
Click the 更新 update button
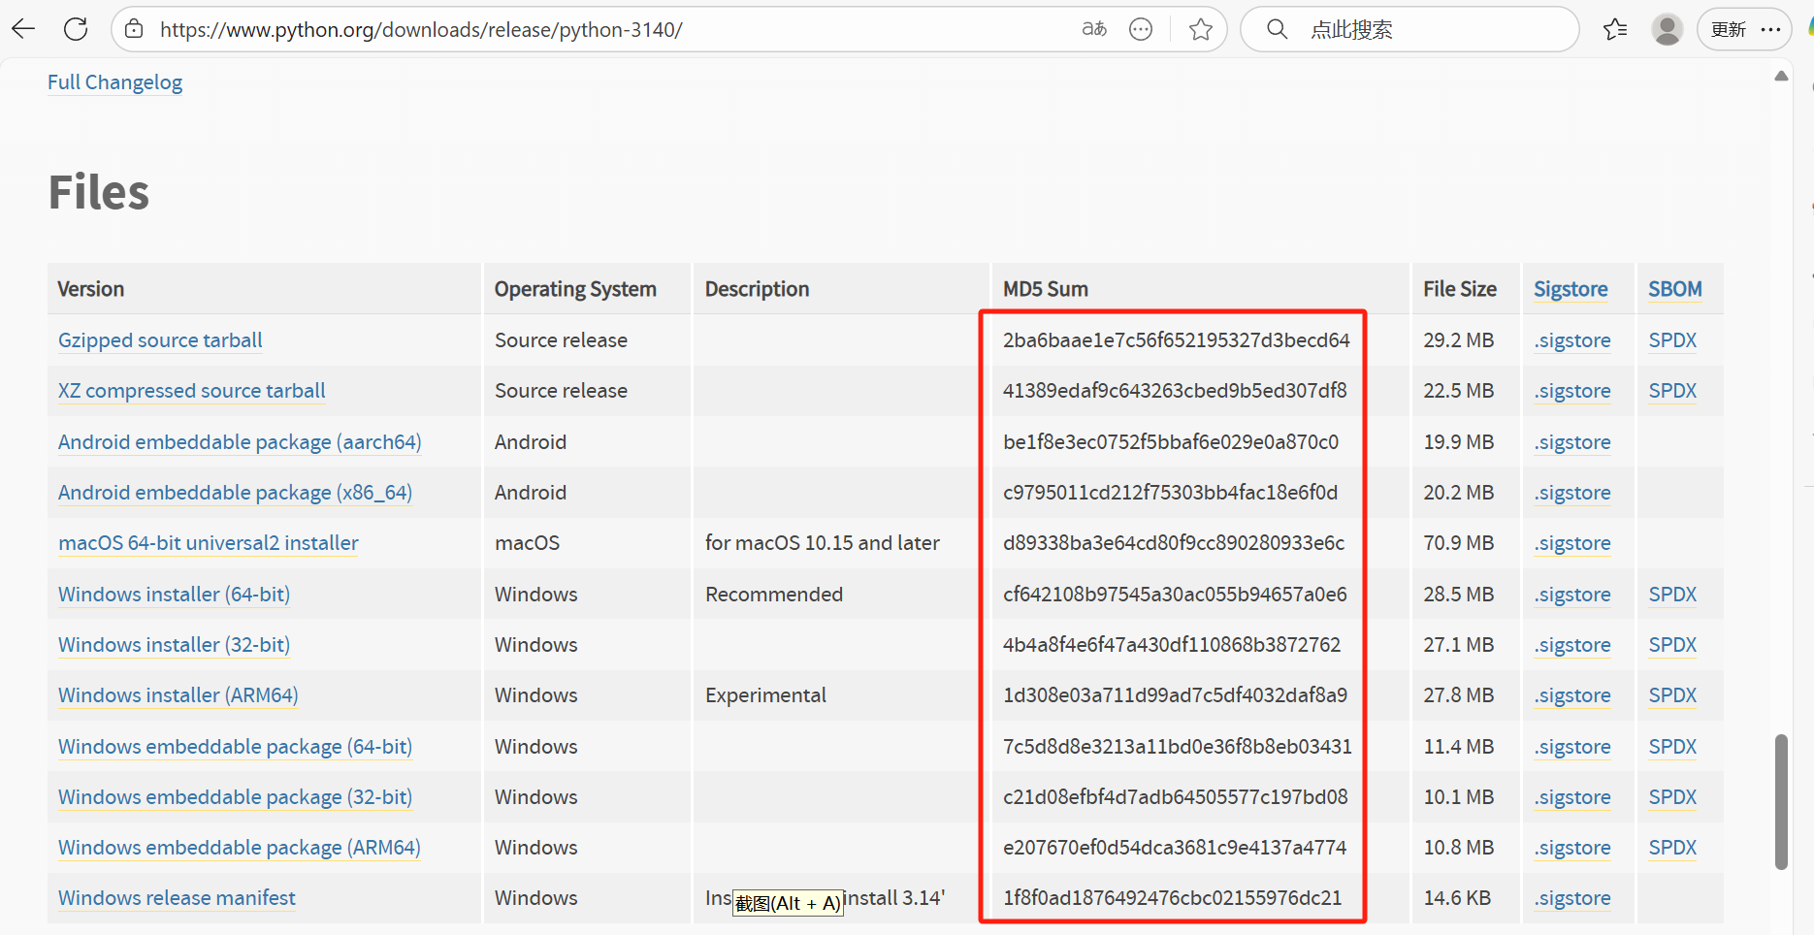tap(1728, 29)
